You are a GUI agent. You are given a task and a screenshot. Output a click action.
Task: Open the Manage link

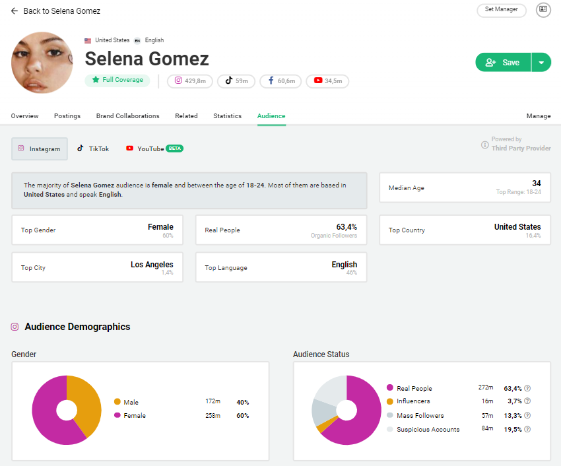pos(539,116)
